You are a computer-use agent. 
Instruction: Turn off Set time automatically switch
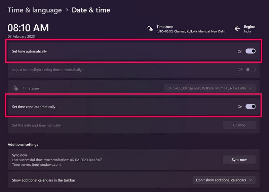click(251, 51)
